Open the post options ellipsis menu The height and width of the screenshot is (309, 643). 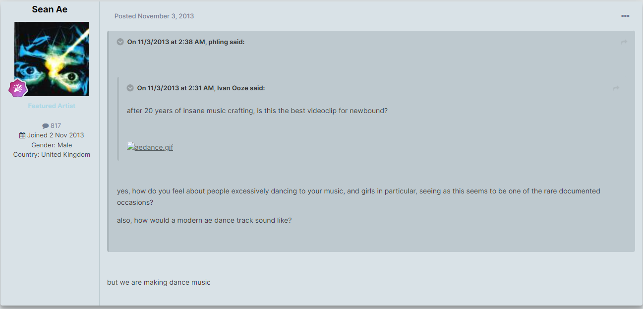pyautogui.click(x=625, y=16)
